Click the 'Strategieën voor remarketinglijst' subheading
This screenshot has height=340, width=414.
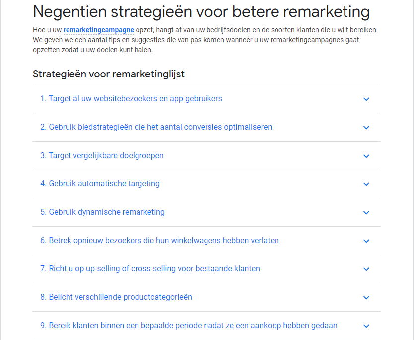(109, 74)
